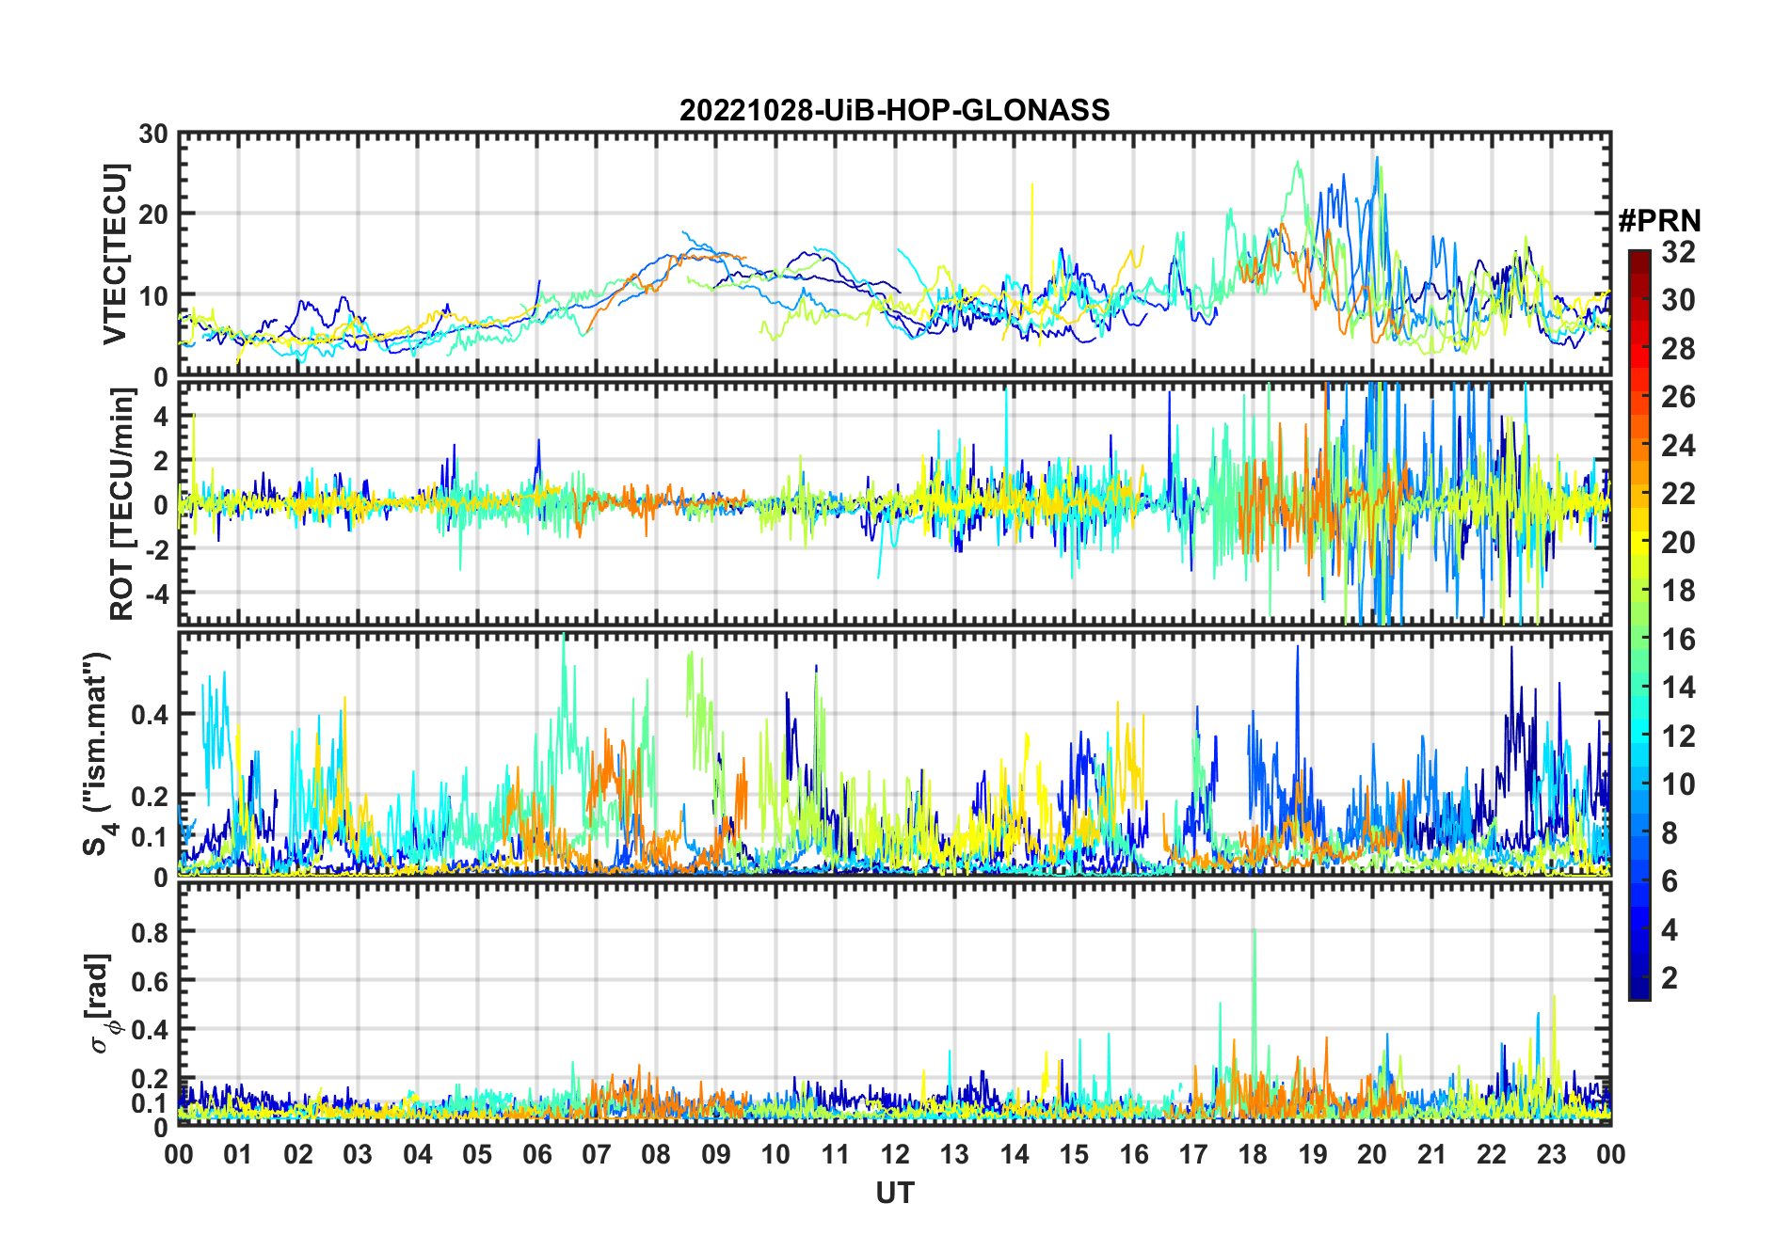The width and height of the screenshot is (1790, 1251).
Task: Click x-axis hour tick 15
Action: pos(1074,1154)
